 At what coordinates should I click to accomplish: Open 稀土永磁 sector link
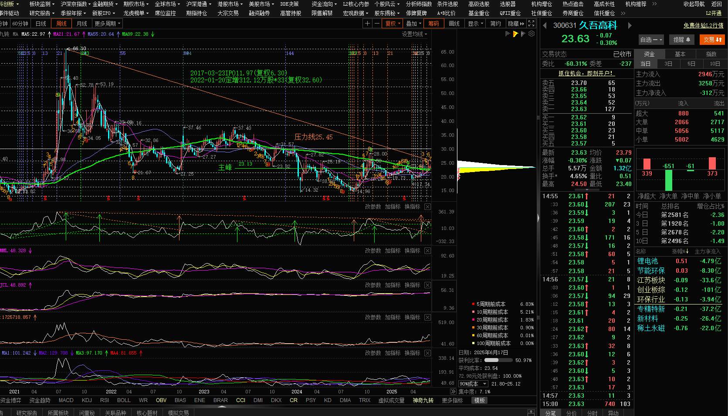[x=651, y=328]
